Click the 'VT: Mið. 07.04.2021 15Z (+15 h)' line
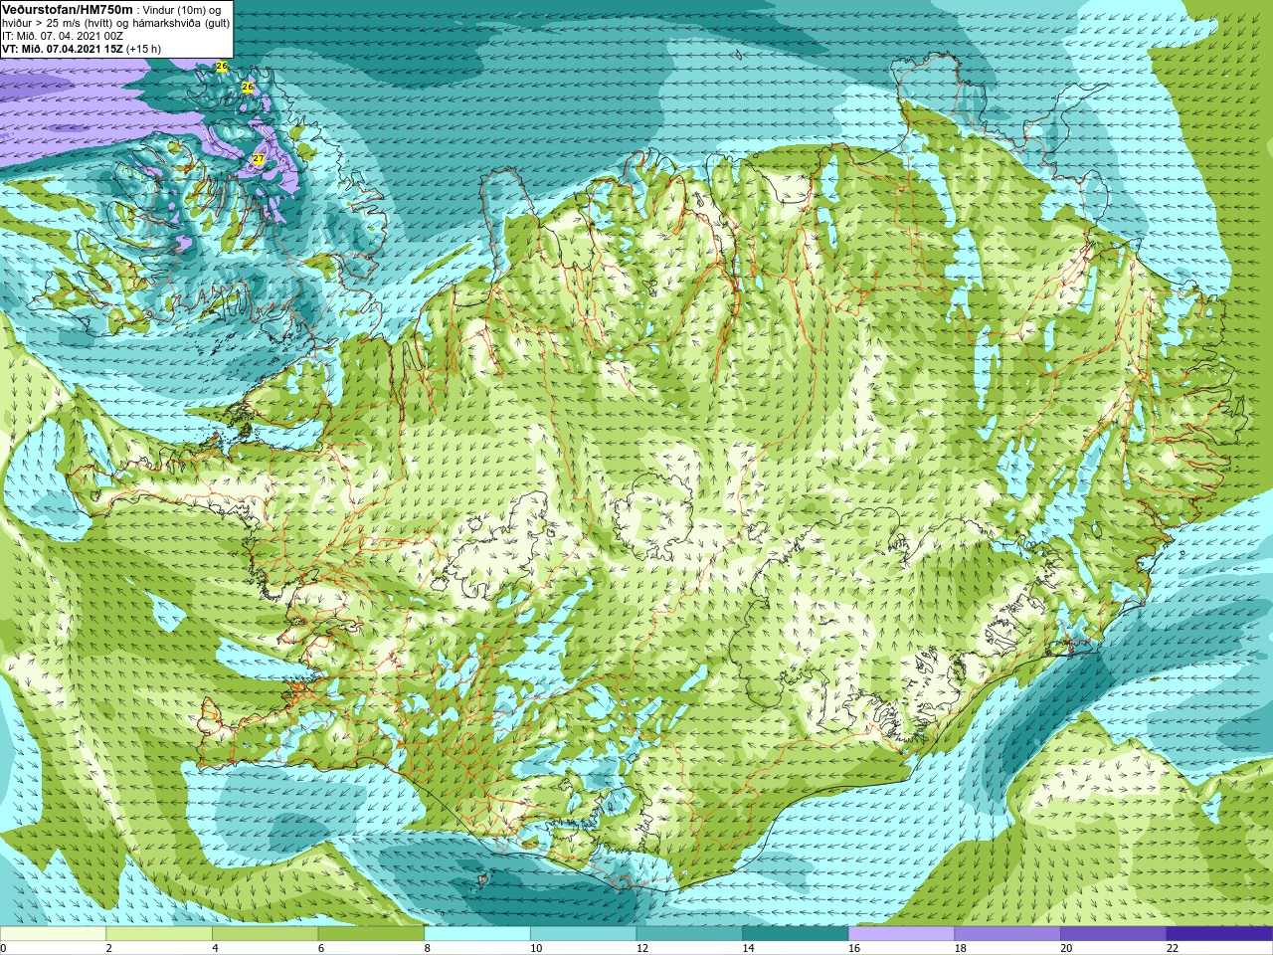The width and height of the screenshot is (1273, 955). click(82, 49)
